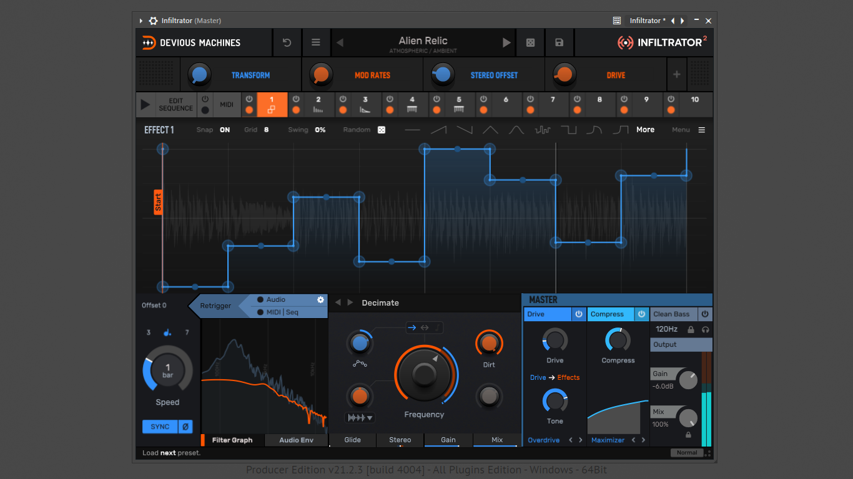Select next Overdrive drive type

pyautogui.click(x=581, y=440)
